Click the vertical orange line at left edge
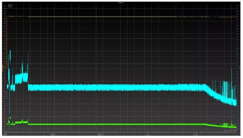Image resolution: width=243 pixels, height=138 pixels. click(x=7, y=42)
